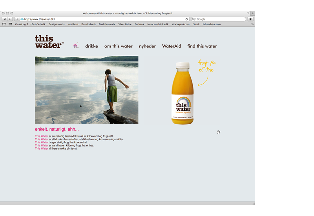This screenshot has width=314, height=216.
Task: Click the Add Bookmark plus button
Action: 17,19
